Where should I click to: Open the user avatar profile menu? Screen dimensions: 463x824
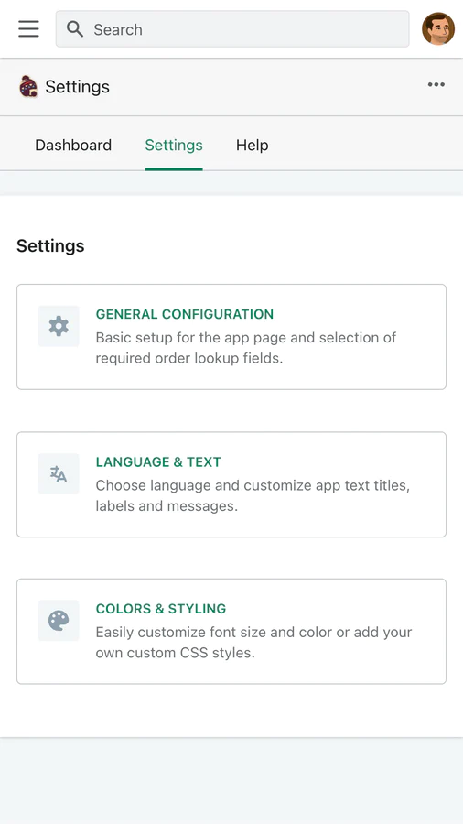pyautogui.click(x=437, y=29)
